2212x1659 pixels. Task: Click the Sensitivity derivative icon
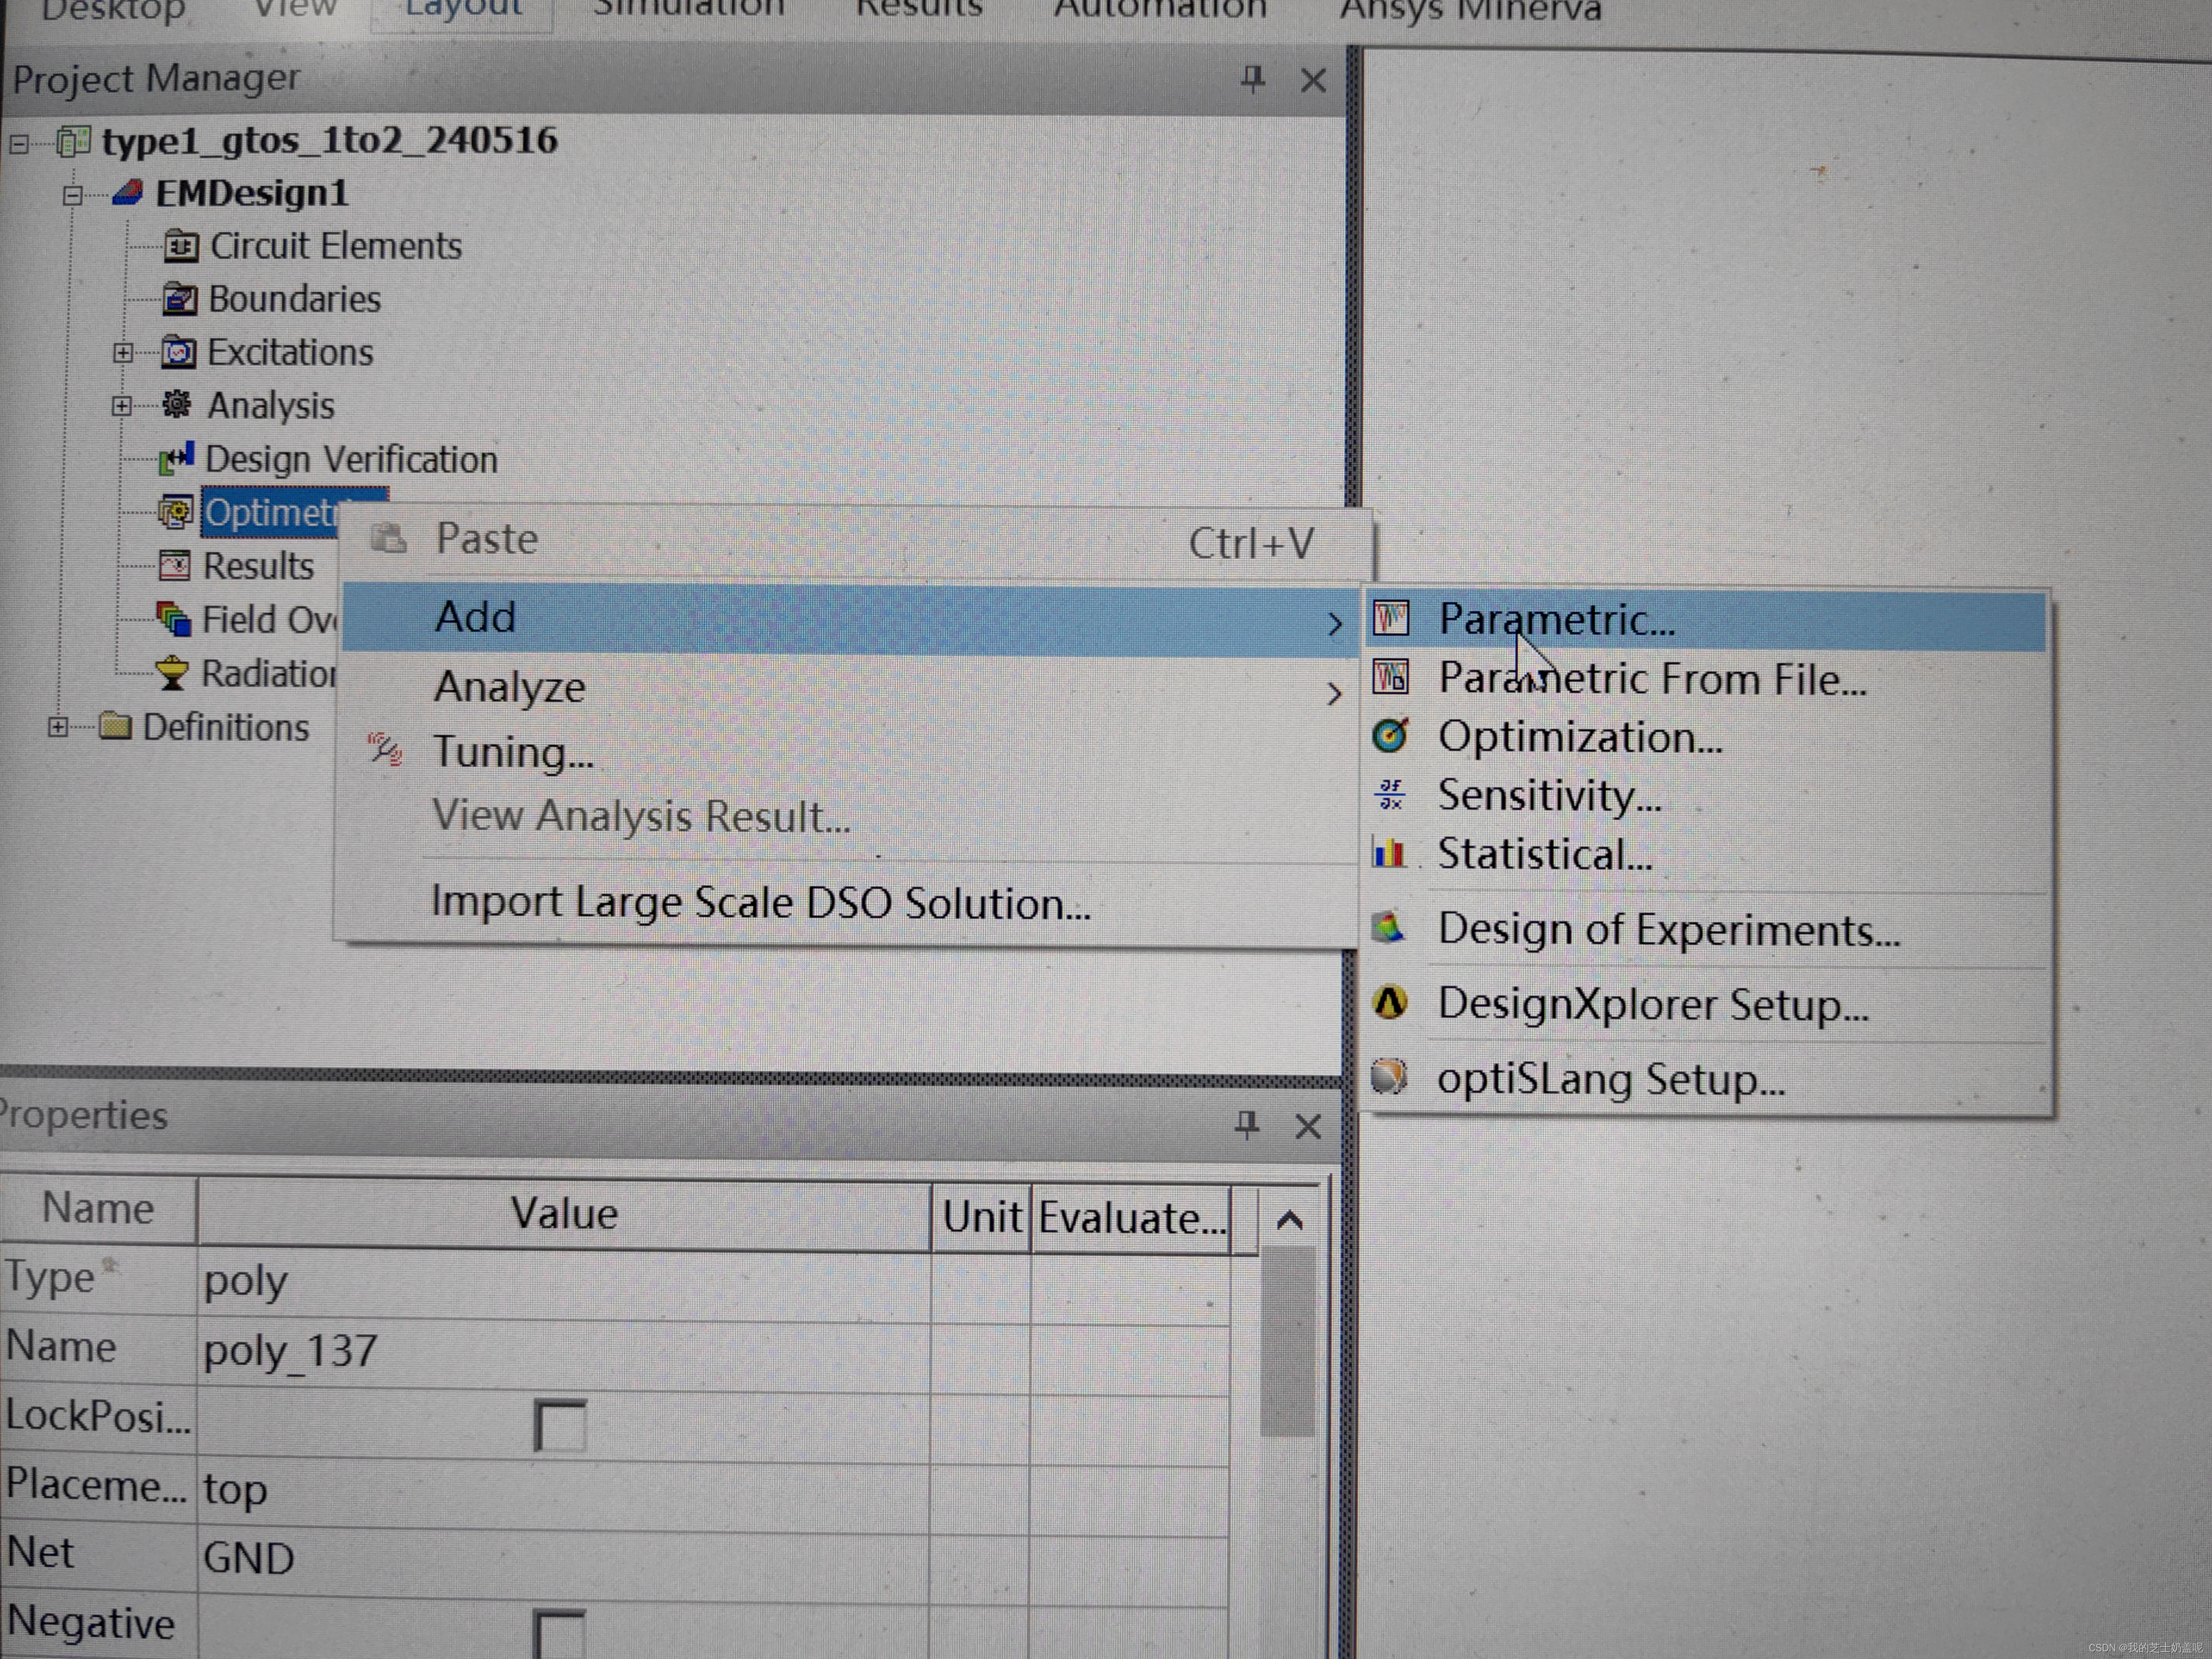(x=1390, y=794)
